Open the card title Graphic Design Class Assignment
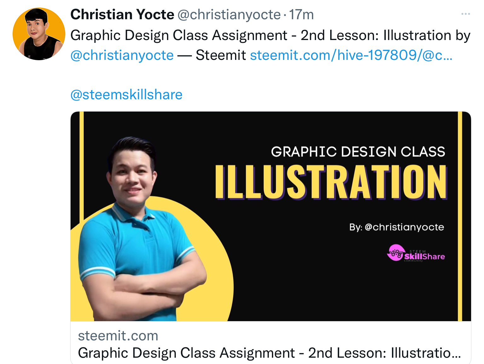484x364 pixels. pyautogui.click(x=269, y=353)
